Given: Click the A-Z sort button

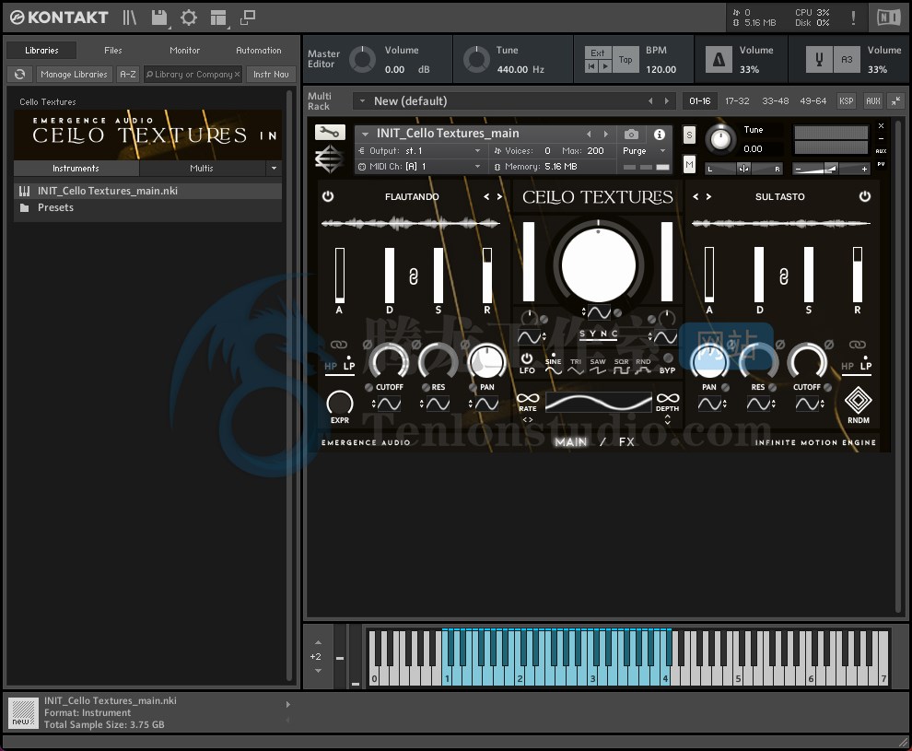Looking at the screenshot, I should [x=127, y=74].
